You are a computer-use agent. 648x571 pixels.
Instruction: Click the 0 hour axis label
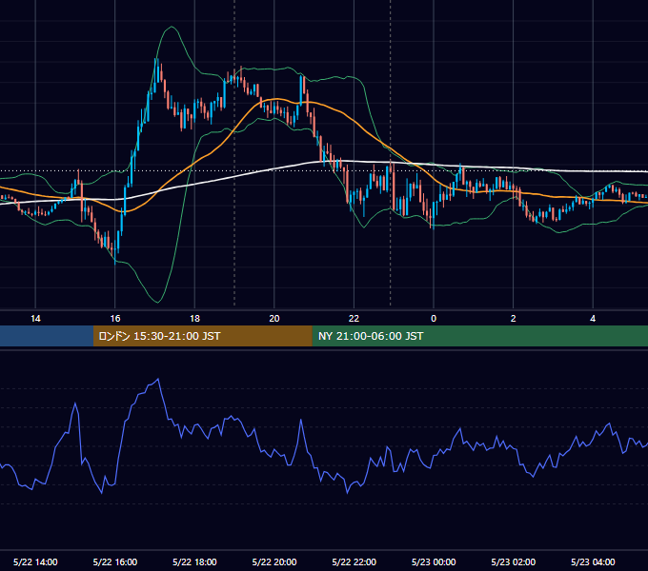point(434,319)
